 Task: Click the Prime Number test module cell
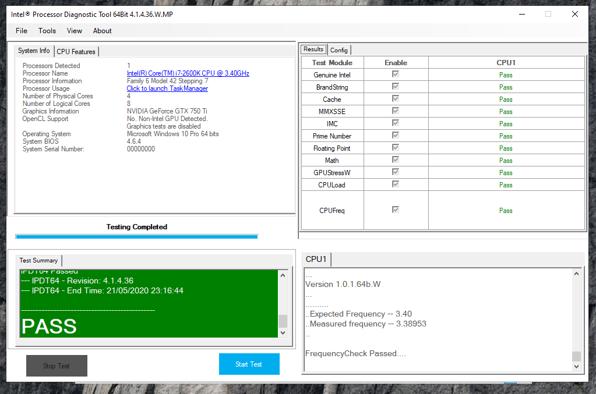click(332, 136)
